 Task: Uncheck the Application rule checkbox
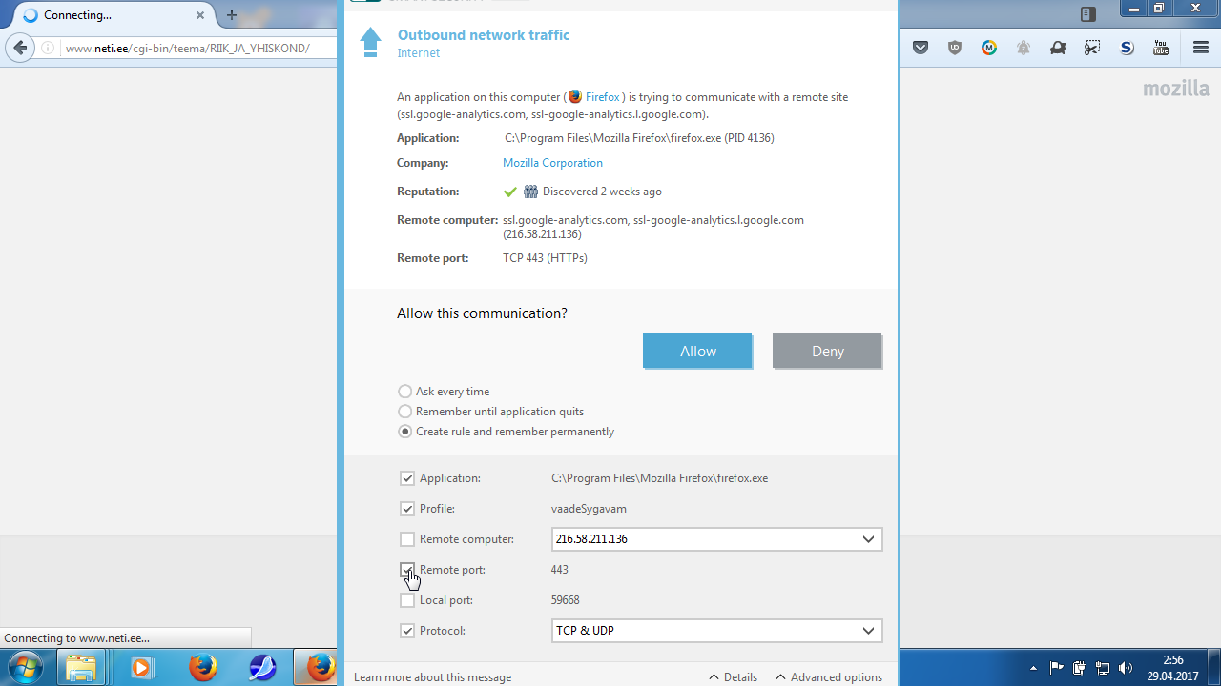point(407,478)
